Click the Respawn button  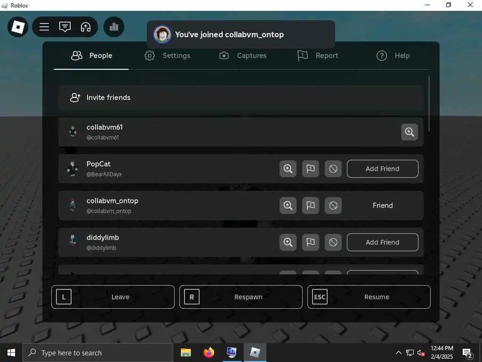241,297
